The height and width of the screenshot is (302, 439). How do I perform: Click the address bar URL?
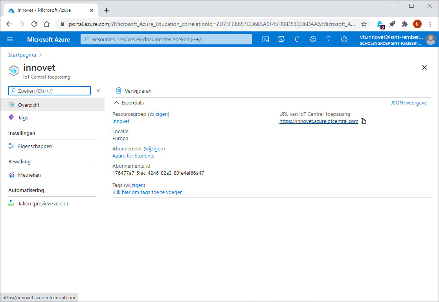point(212,24)
